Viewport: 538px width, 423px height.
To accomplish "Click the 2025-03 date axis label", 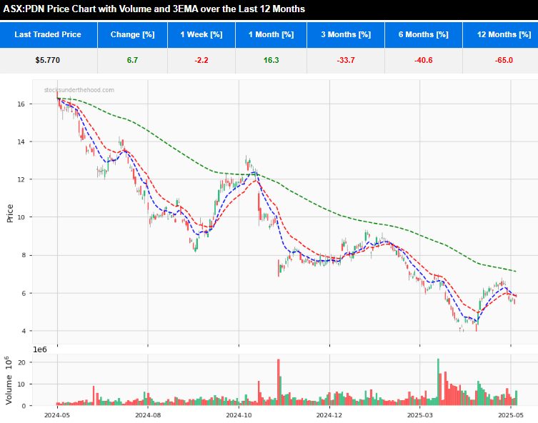I will [x=420, y=415].
